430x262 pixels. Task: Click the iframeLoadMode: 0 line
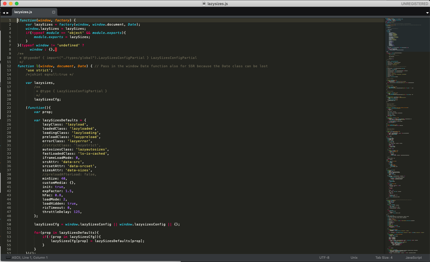(61, 158)
